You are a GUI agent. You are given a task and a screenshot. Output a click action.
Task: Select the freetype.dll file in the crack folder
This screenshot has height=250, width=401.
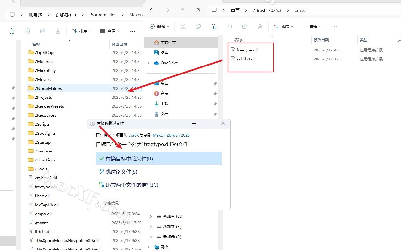(x=247, y=50)
